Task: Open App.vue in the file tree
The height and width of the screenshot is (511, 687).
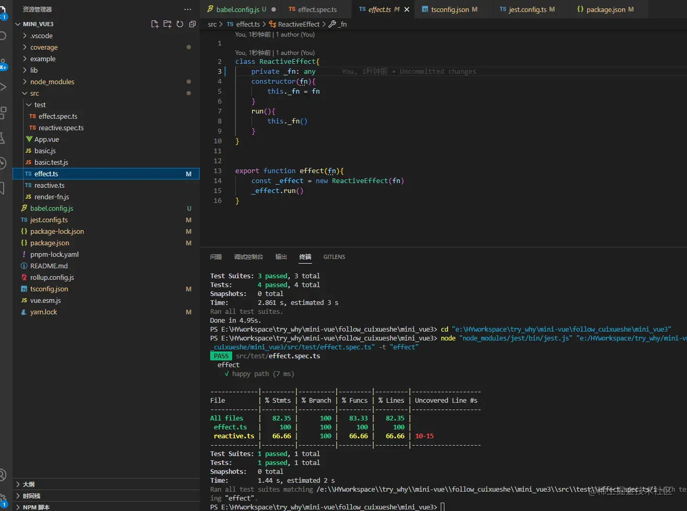Action: tap(47, 139)
